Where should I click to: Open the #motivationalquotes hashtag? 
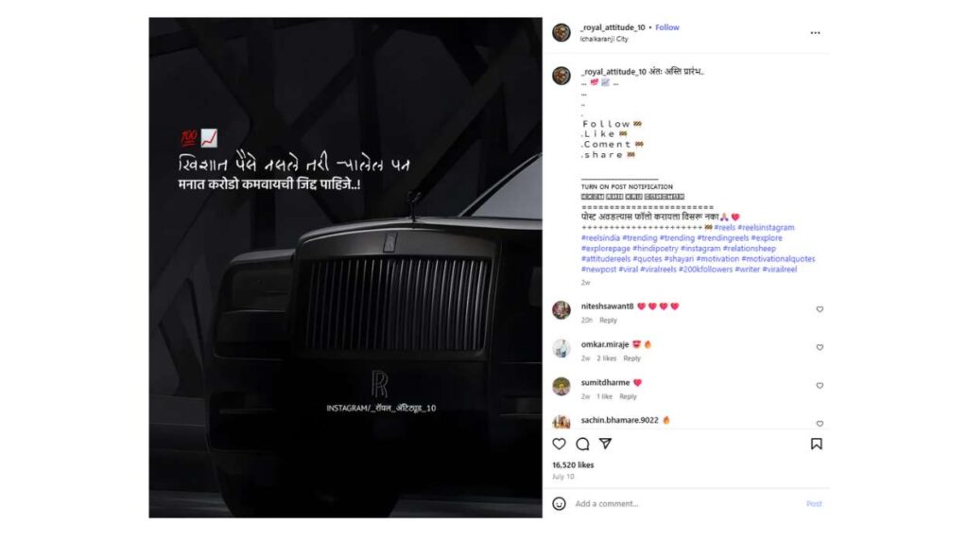point(778,259)
